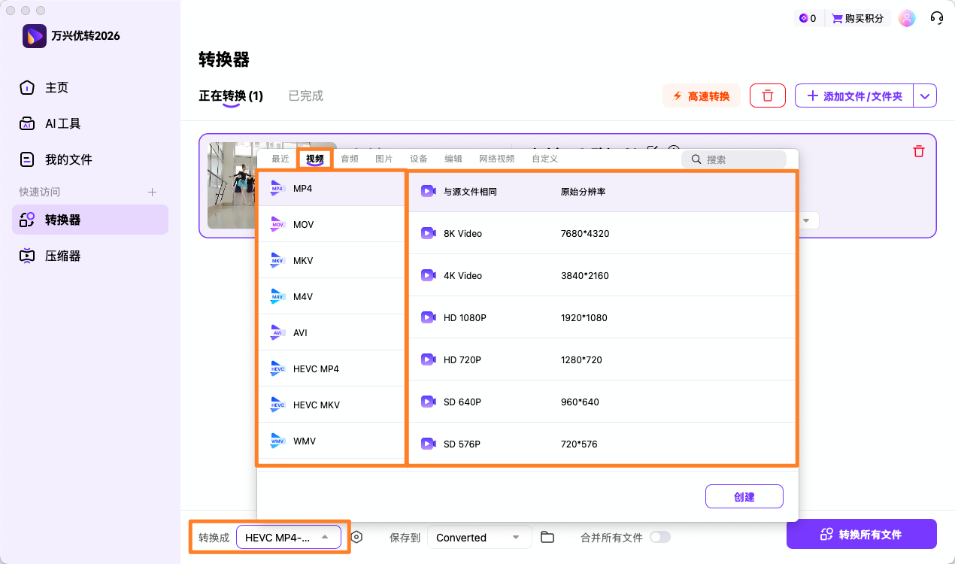This screenshot has height=564, width=955.
Task: Click the headset support icon
Action: pyautogui.click(x=936, y=17)
